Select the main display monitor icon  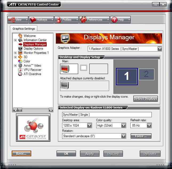(65, 69)
